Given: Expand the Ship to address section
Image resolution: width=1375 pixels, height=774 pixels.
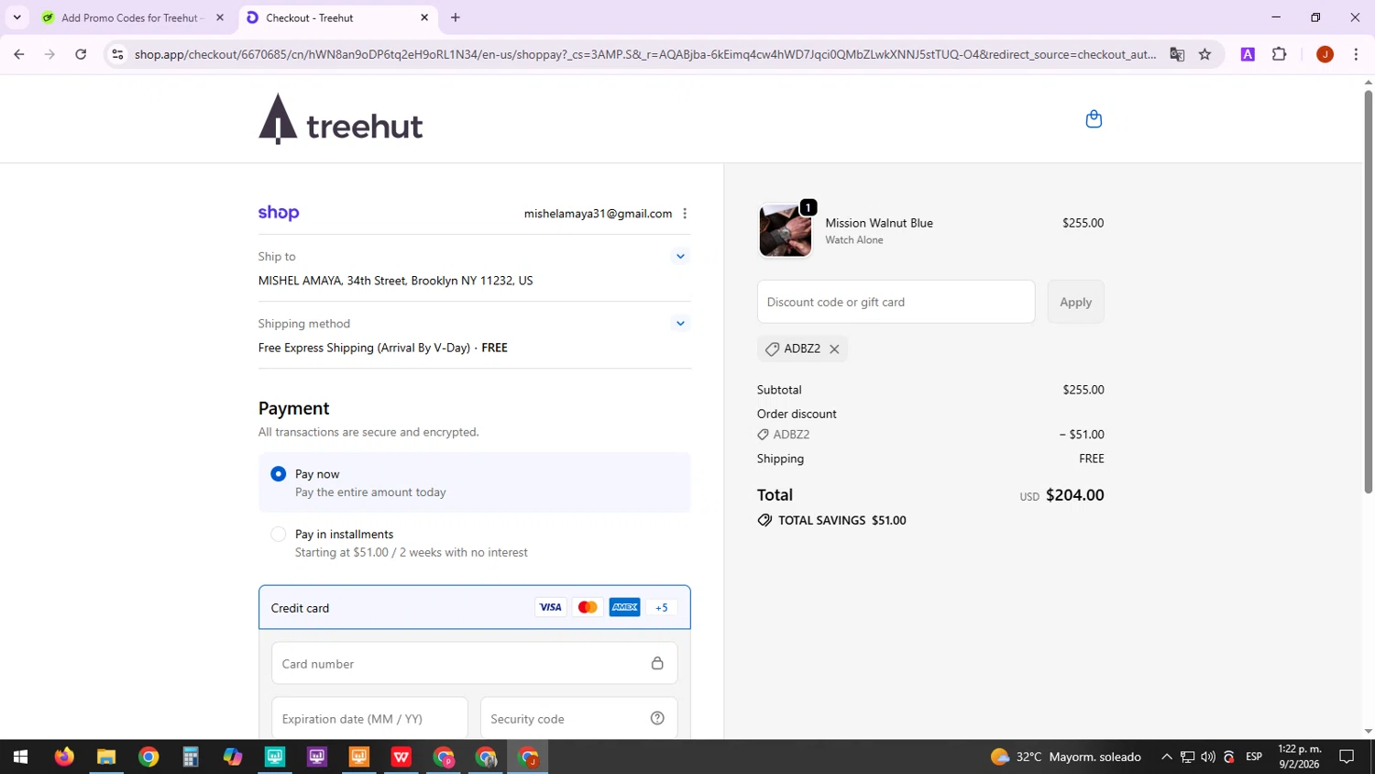Looking at the screenshot, I should [x=680, y=257].
